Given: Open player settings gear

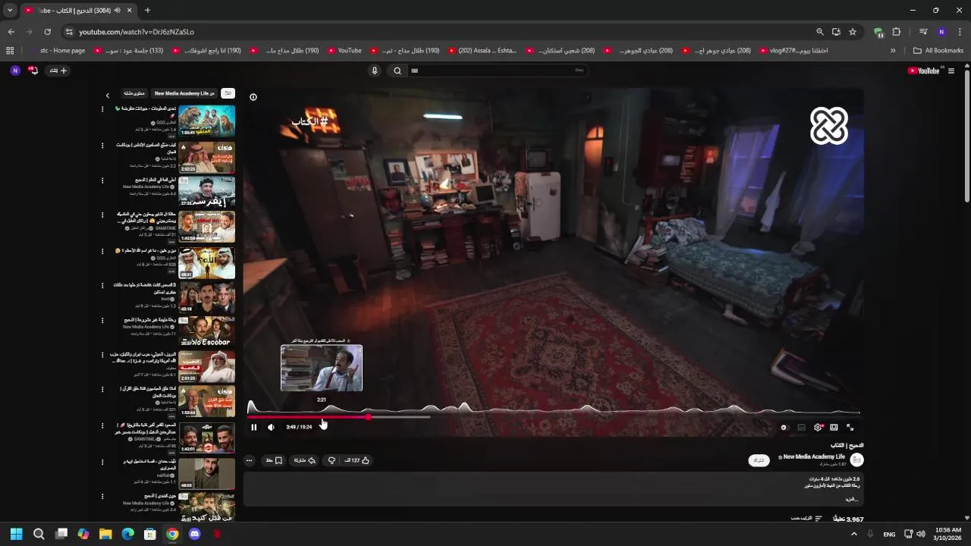Looking at the screenshot, I should [818, 427].
